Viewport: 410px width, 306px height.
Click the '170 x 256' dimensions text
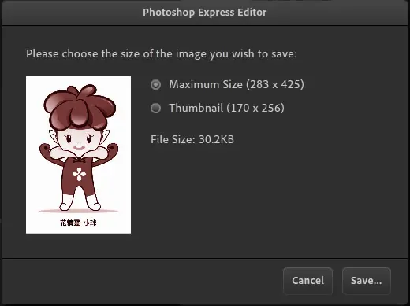point(255,108)
